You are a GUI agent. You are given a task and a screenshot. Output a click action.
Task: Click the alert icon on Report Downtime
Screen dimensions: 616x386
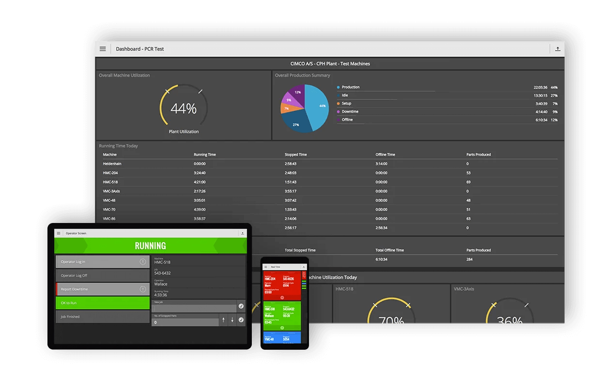143,289
